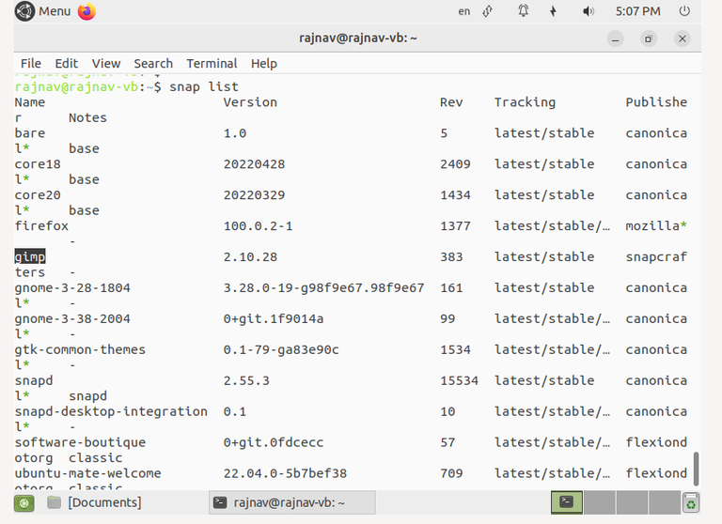Click the terminal vertical scrollbar handle

[697, 469]
